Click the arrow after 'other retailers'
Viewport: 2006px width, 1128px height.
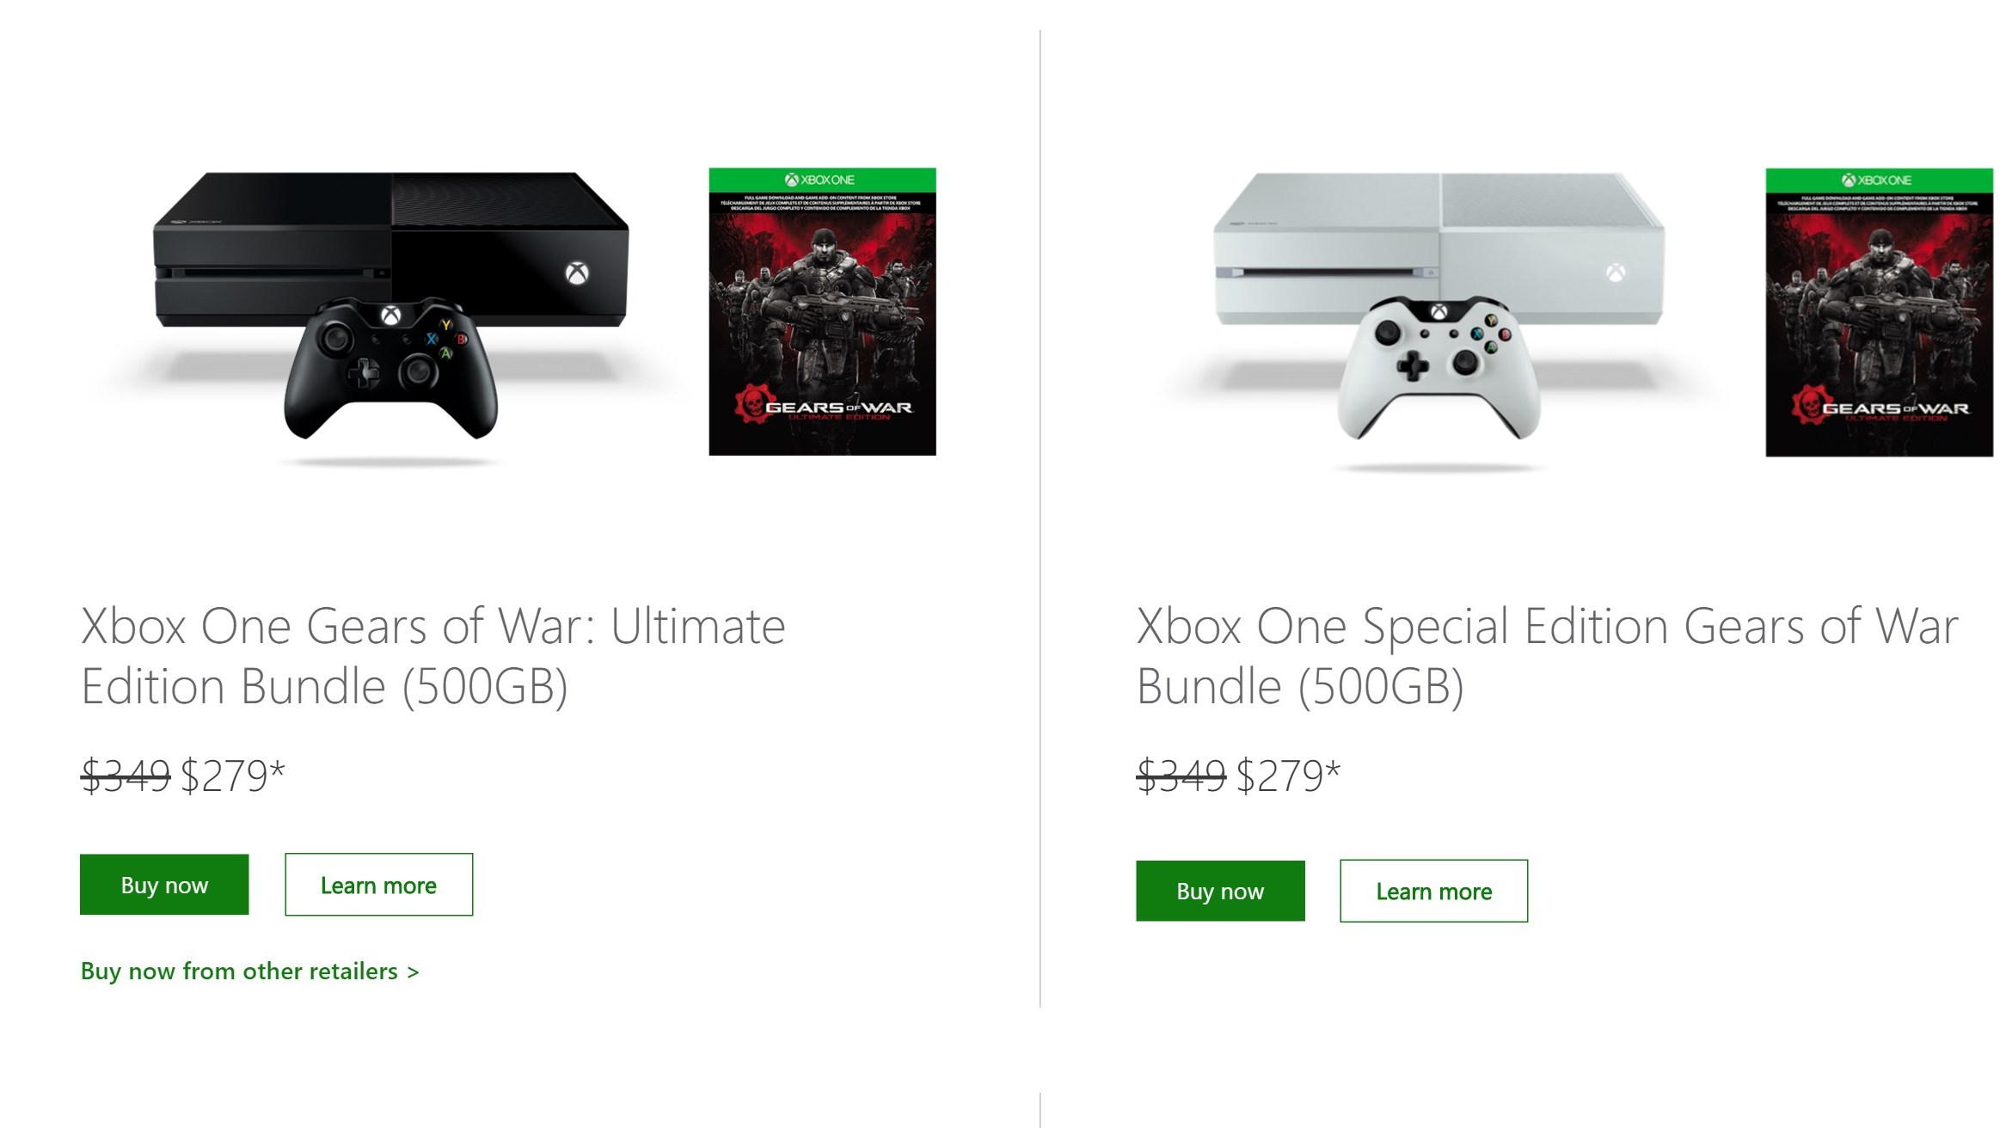pyautogui.click(x=414, y=972)
